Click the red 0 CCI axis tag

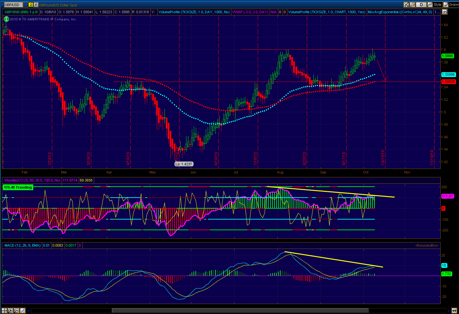tap(444, 209)
